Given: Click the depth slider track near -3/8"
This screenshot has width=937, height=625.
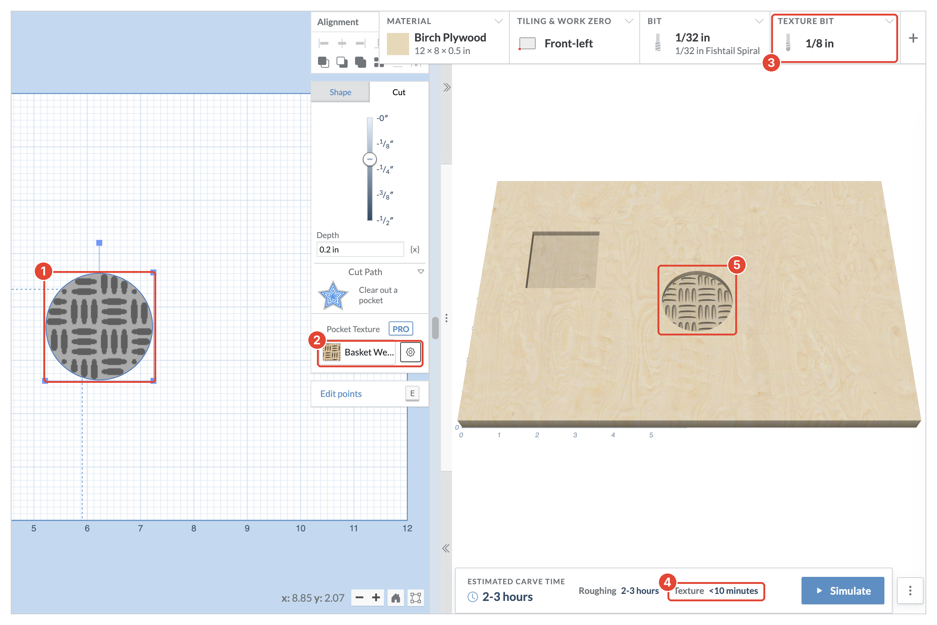Looking at the screenshot, I should [x=370, y=195].
